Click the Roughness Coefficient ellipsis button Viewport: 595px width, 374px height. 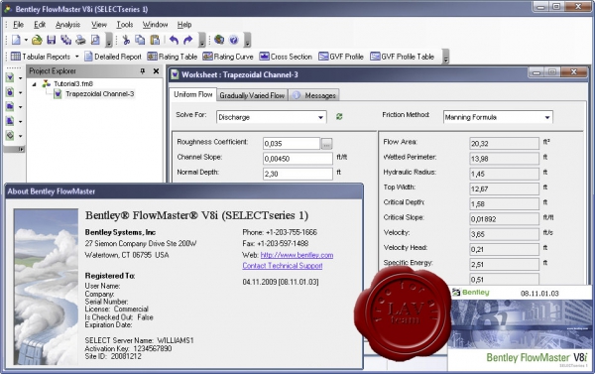coord(326,144)
